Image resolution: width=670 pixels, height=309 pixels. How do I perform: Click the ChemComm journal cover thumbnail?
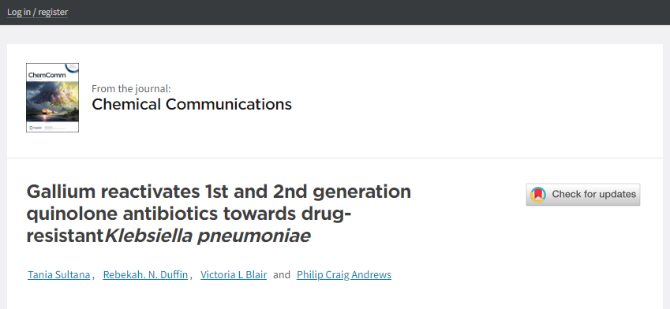[53, 98]
